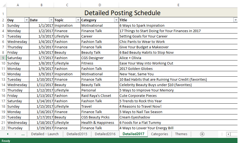Select cell '6 Foods for a Flat Tummy'

pyautogui.click(x=178, y=122)
